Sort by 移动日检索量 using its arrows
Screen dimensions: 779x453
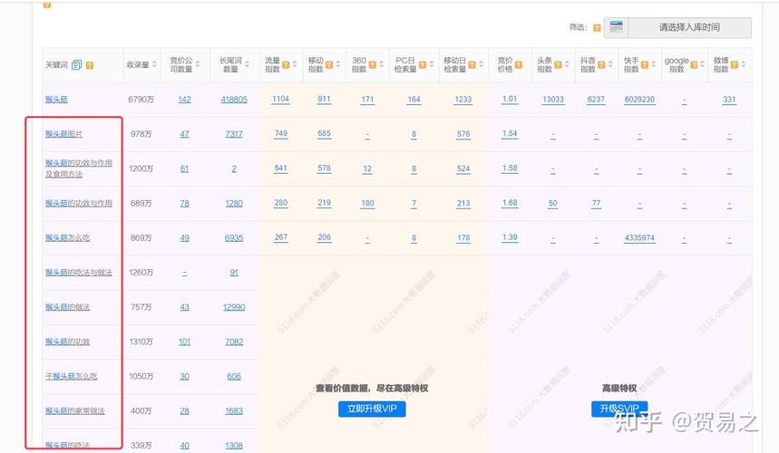coord(481,64)
